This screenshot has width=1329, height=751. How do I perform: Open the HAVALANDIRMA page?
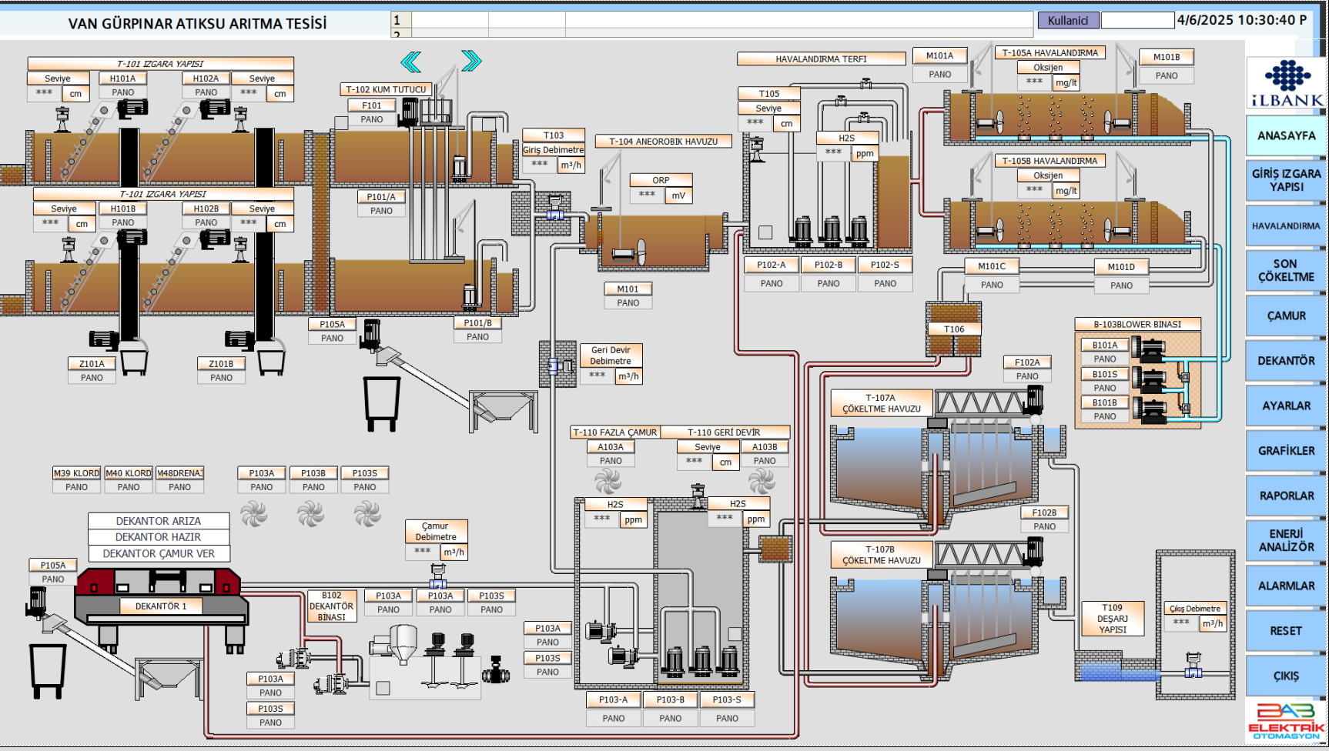point(1285,226)
